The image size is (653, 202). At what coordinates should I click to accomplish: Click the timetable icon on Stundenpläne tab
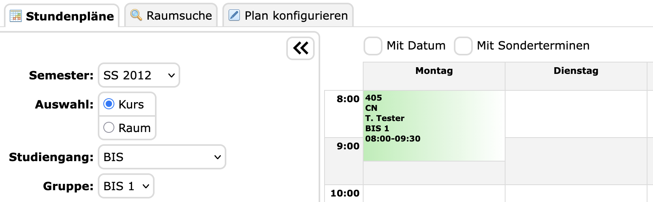click(x=16, y=16)
